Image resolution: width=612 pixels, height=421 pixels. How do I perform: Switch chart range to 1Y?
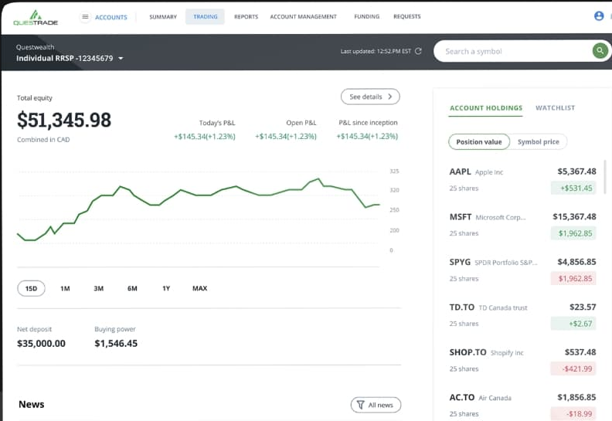(x=166, y=289)
